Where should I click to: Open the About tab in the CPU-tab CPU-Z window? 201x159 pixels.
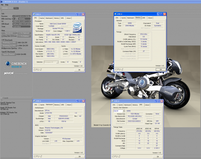tap(68, 18)
